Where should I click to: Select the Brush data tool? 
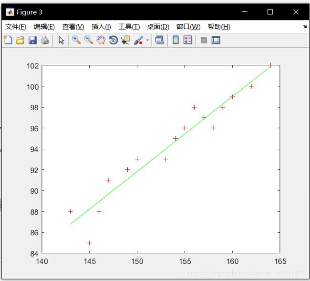[x=138, y=40]
